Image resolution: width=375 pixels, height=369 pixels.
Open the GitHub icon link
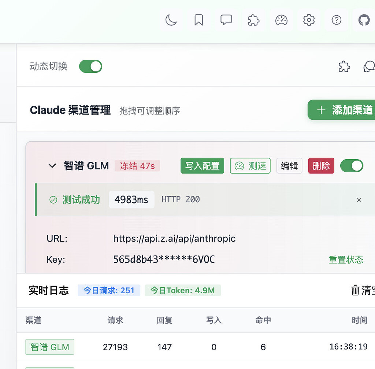(x=364, y=20)
